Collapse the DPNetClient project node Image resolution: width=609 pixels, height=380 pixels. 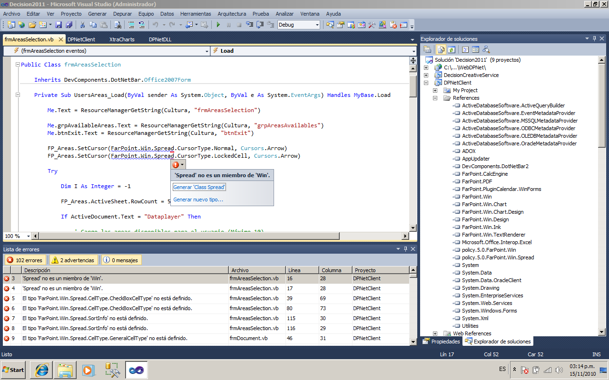pos(426,83)
